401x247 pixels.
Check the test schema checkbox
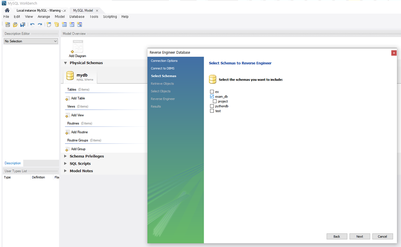(212, 111)
